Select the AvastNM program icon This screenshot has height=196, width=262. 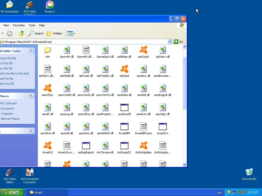[124, 127]
